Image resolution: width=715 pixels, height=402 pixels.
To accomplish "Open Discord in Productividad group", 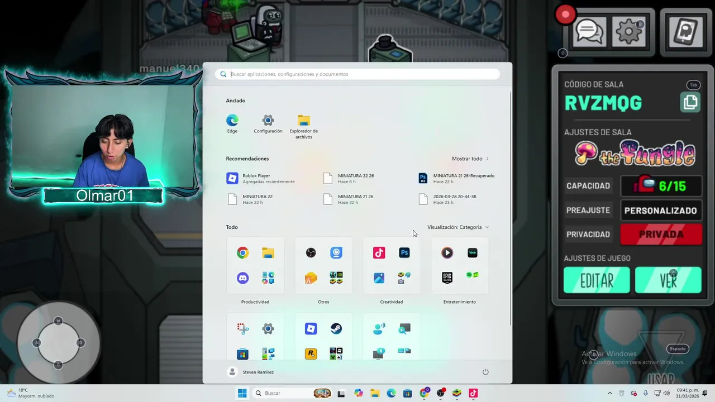I will [x=242, y=277].
